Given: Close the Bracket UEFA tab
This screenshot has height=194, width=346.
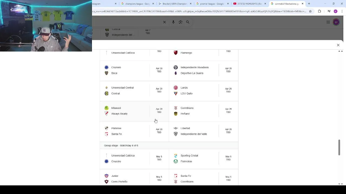Looking at the screenshot, I should click(x=191, y=4).
